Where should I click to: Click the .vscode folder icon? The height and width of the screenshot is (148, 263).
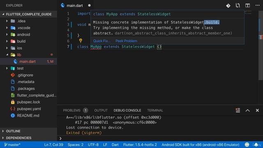(13, 28)
